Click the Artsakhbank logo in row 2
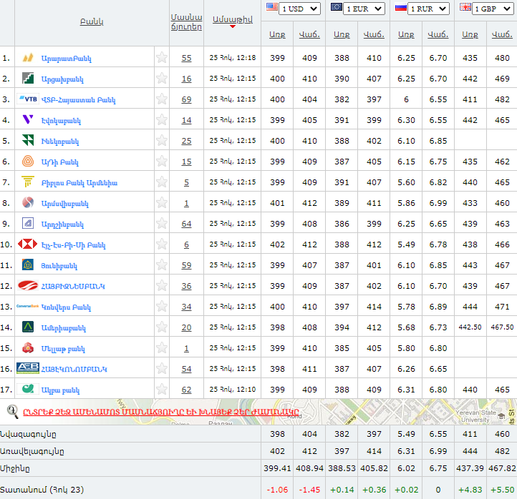Screen dimensions: 517x499 [x=28, y=79]
